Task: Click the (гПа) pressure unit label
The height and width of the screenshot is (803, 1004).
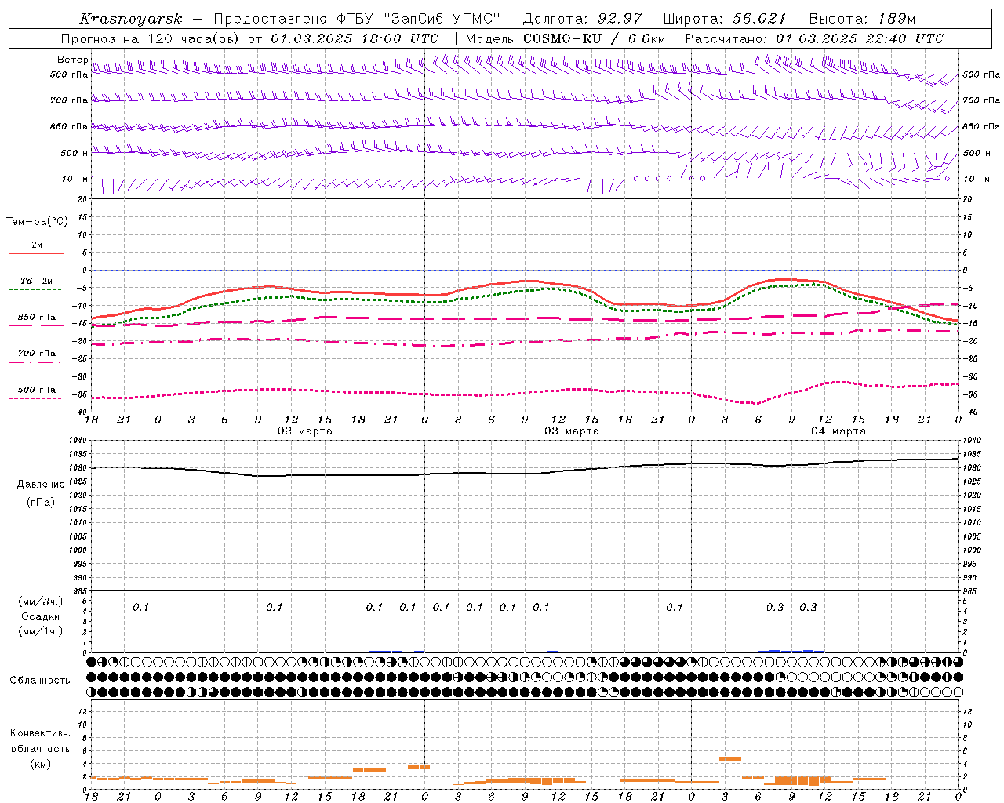Action: click(41, 502)
